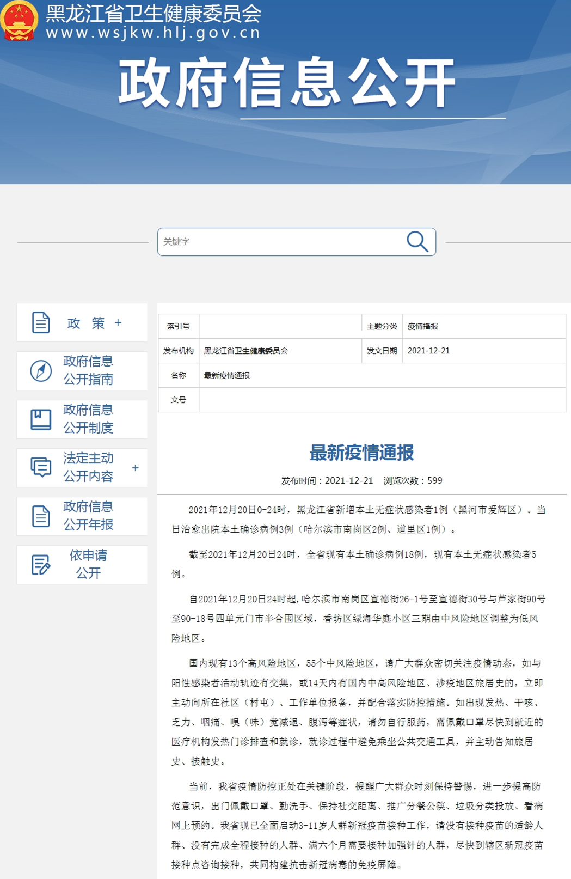Click the document icon beside 政策
571x879 pixels.
41,322
